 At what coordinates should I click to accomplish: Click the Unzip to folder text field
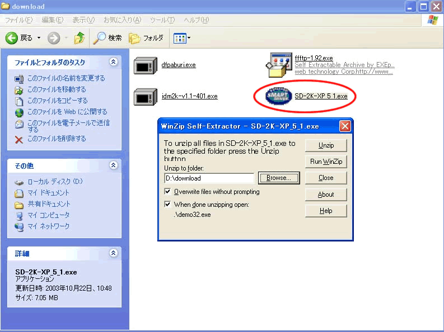(x=209, y=178)
